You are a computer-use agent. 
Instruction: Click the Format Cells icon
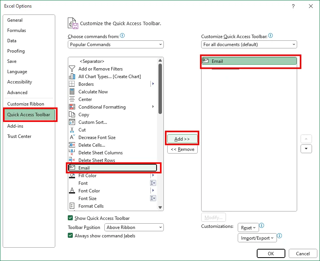click(x=72, y=206)
